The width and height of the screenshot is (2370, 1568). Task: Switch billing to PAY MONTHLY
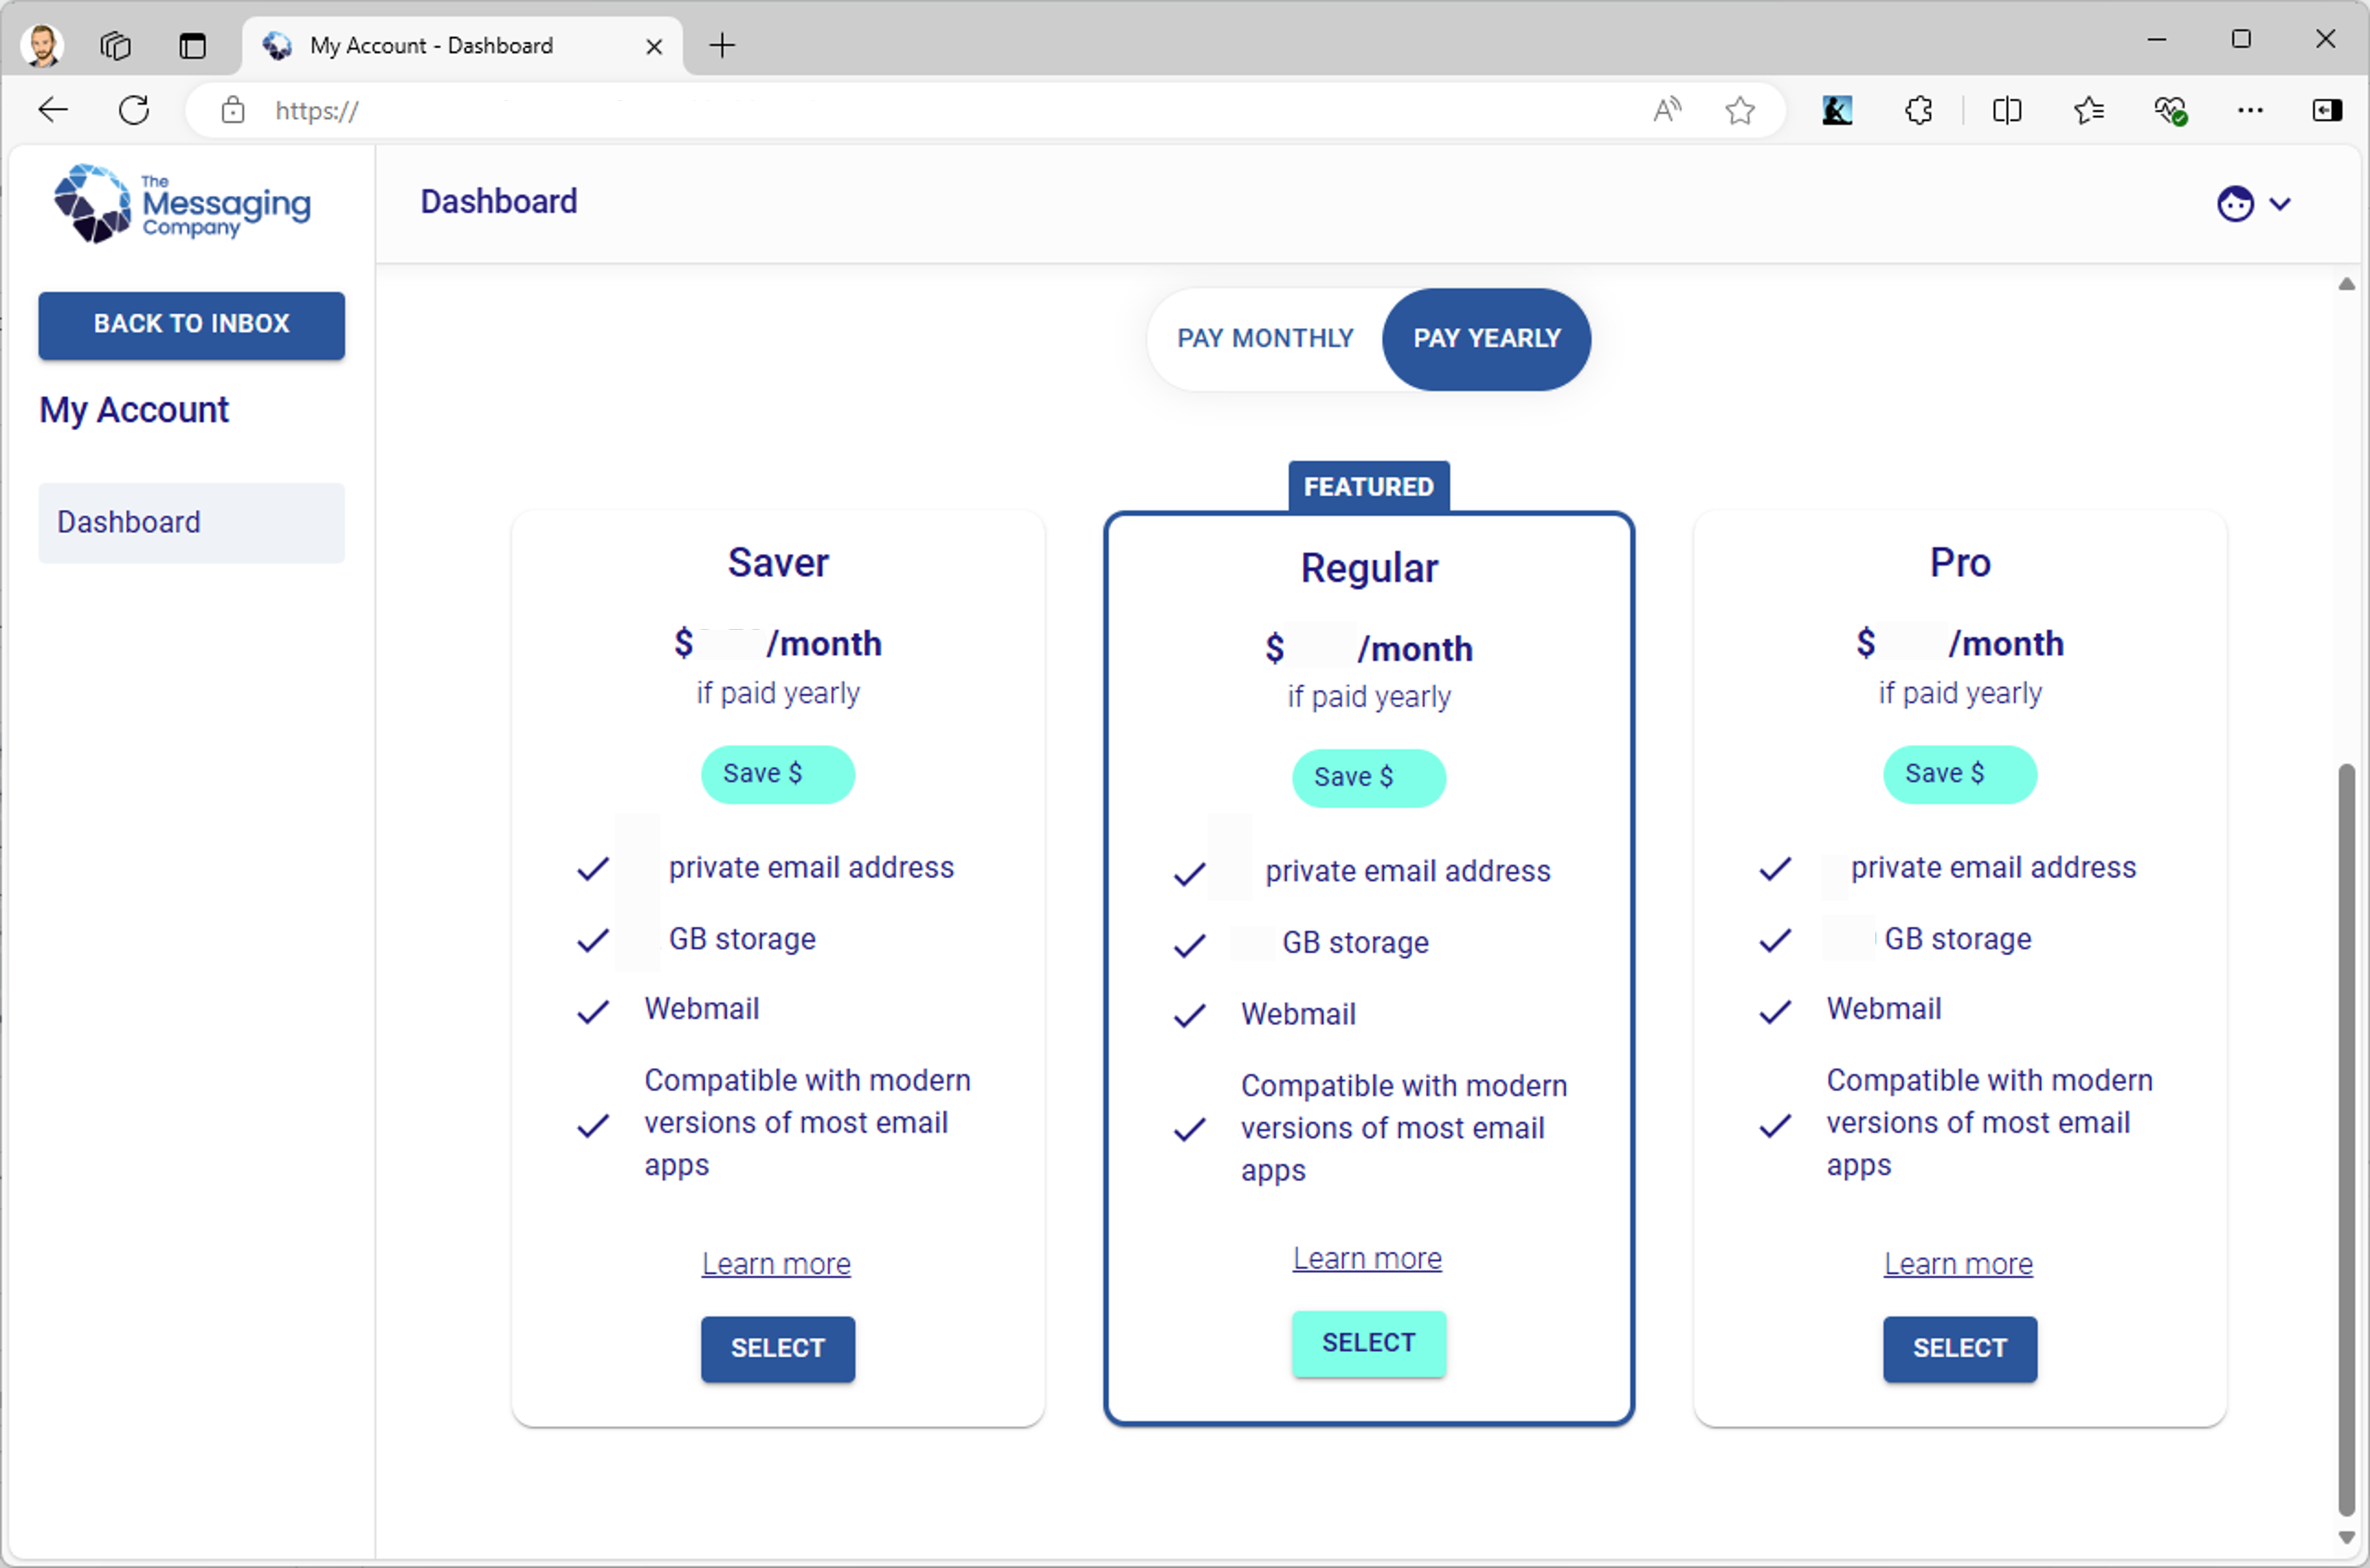[1265, 339]
